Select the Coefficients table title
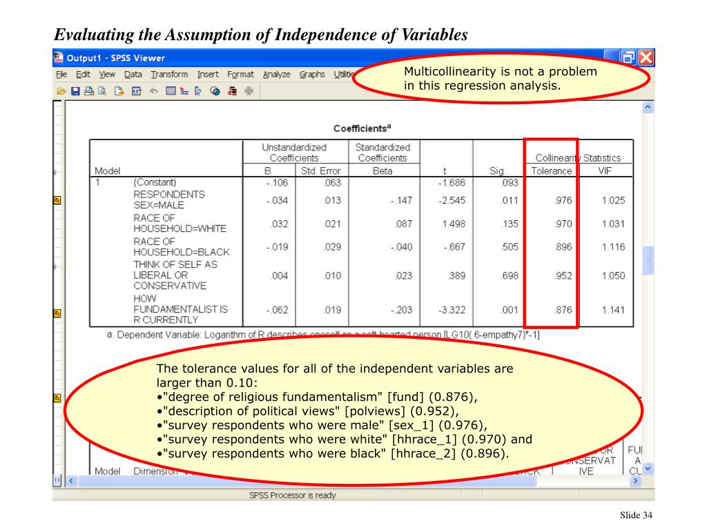 tap(362, 128)
